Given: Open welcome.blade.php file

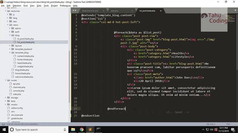Looking at the screenshot, I should 24,77.
